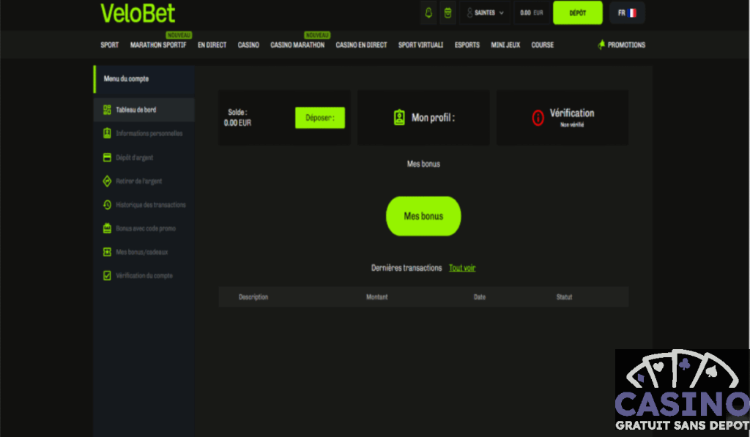Image resolution: width=750 pixels, height=437 pixels.
Task: Go to the Casino en direct menu
Action: [361, 45]
